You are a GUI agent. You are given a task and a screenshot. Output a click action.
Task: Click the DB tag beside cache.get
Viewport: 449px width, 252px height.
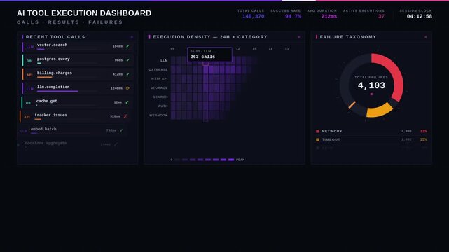click(28, 103)
